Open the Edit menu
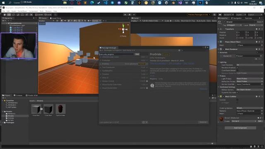The image size is (265, 149). tap(8, 11)
